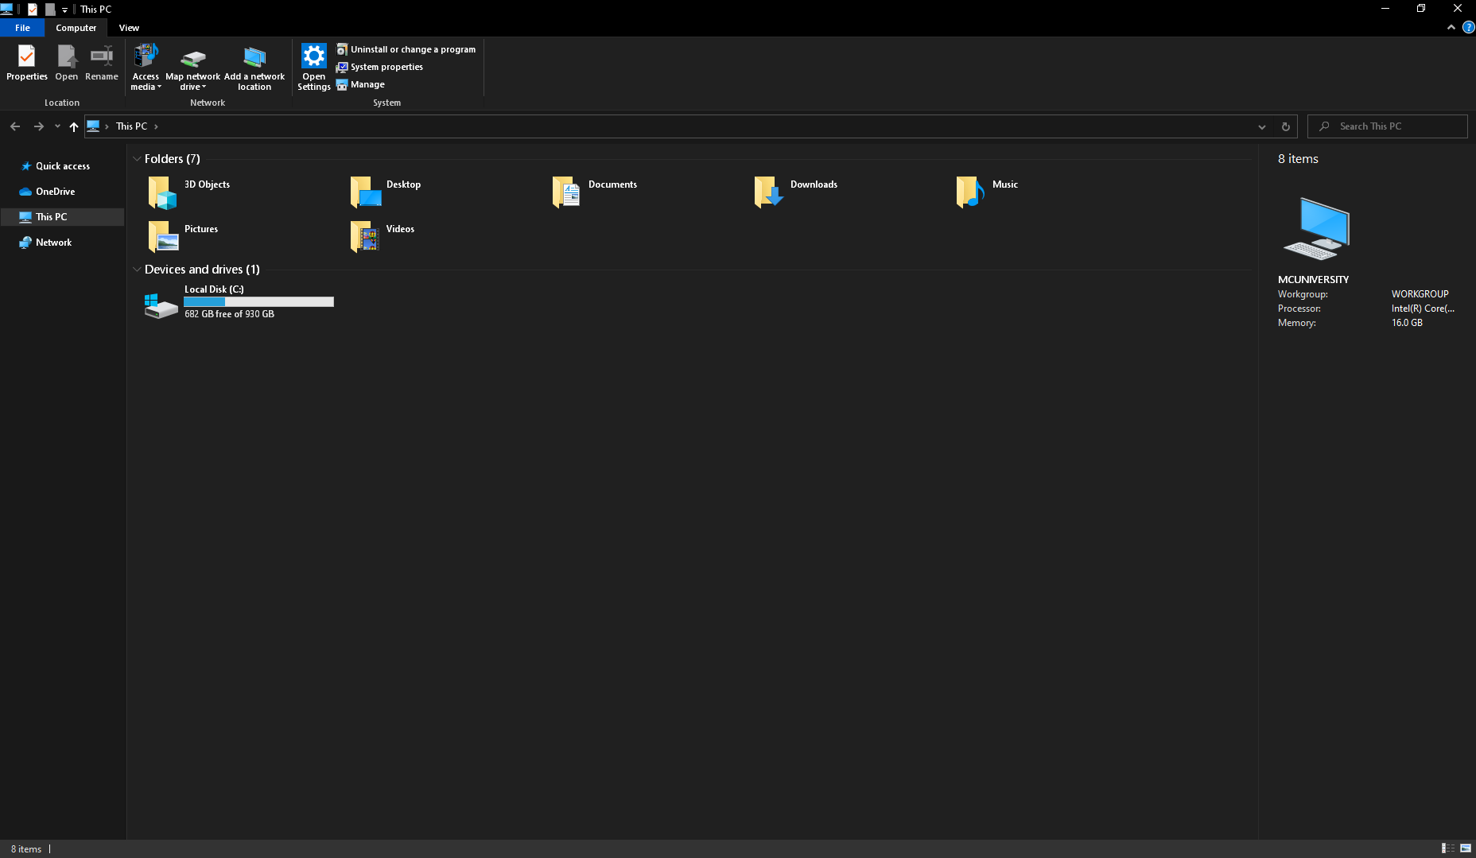Image resolution: width=1476 pixels, height=858 pixels.
Task: Open the Add a network location wizard
Action: 254,68
